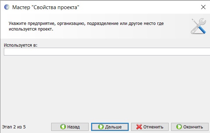Go back with the Назад button label

point(73,127)
